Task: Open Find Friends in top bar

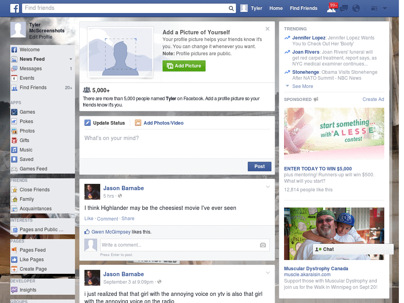Action: point(303,8)
